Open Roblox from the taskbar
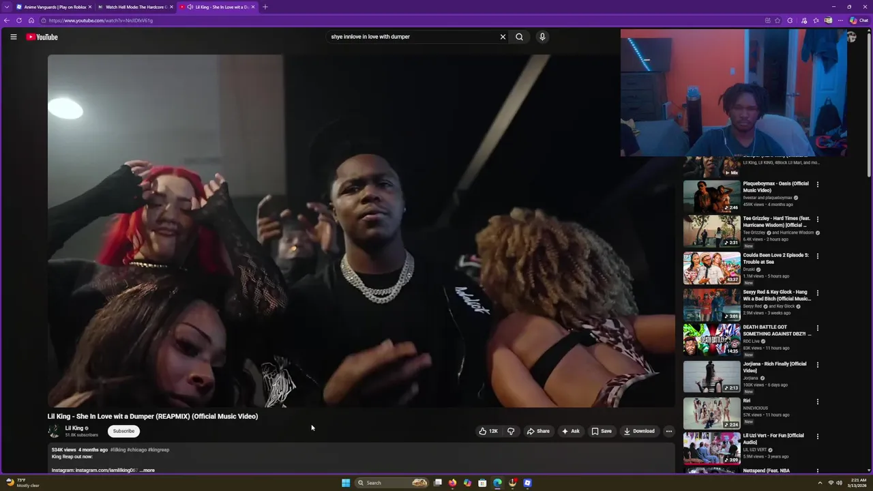 527,483
